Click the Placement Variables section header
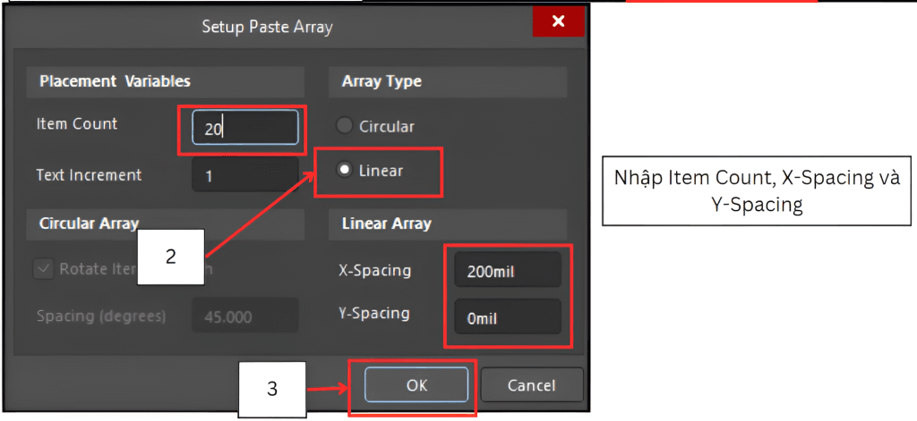This screenshot has width=917, height=421. click(x=115, y=81)
